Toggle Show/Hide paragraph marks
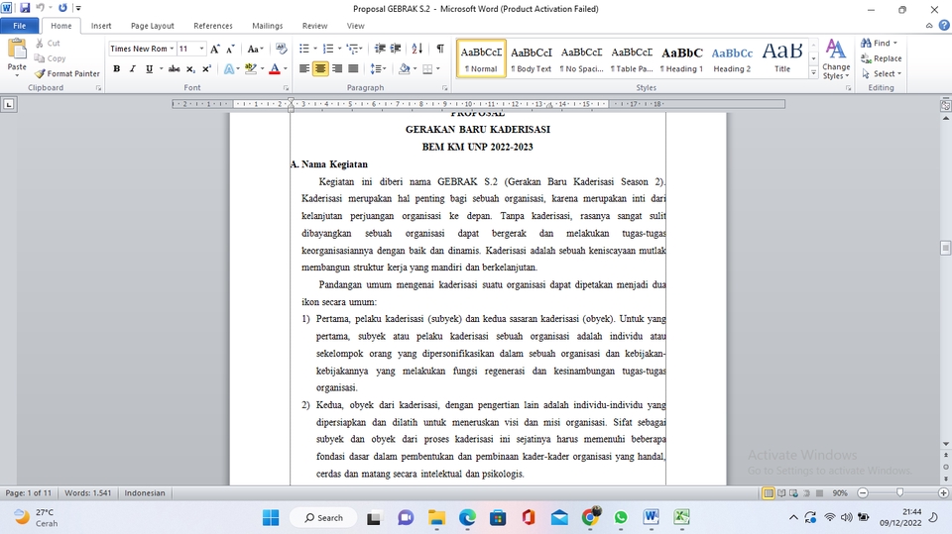The width and height of the screenshot is (952, 534). point(440,49)
